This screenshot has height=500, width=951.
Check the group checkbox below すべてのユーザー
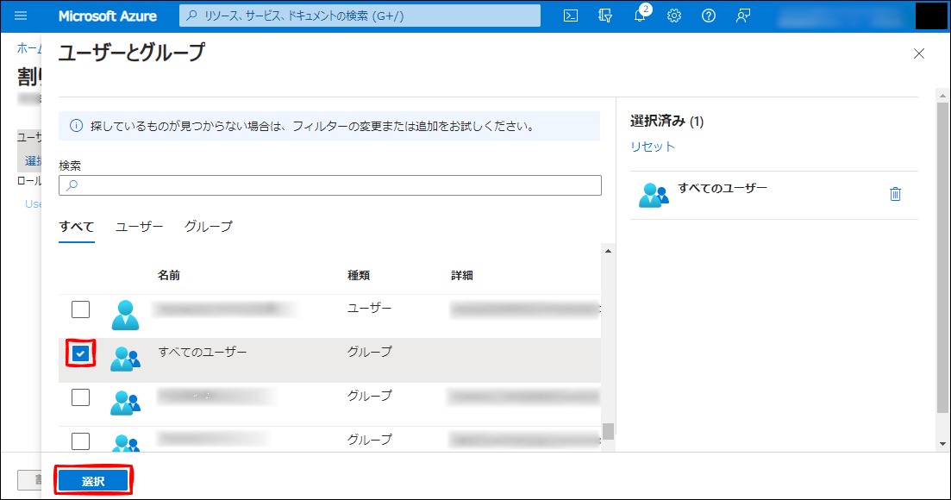(80, 397)
